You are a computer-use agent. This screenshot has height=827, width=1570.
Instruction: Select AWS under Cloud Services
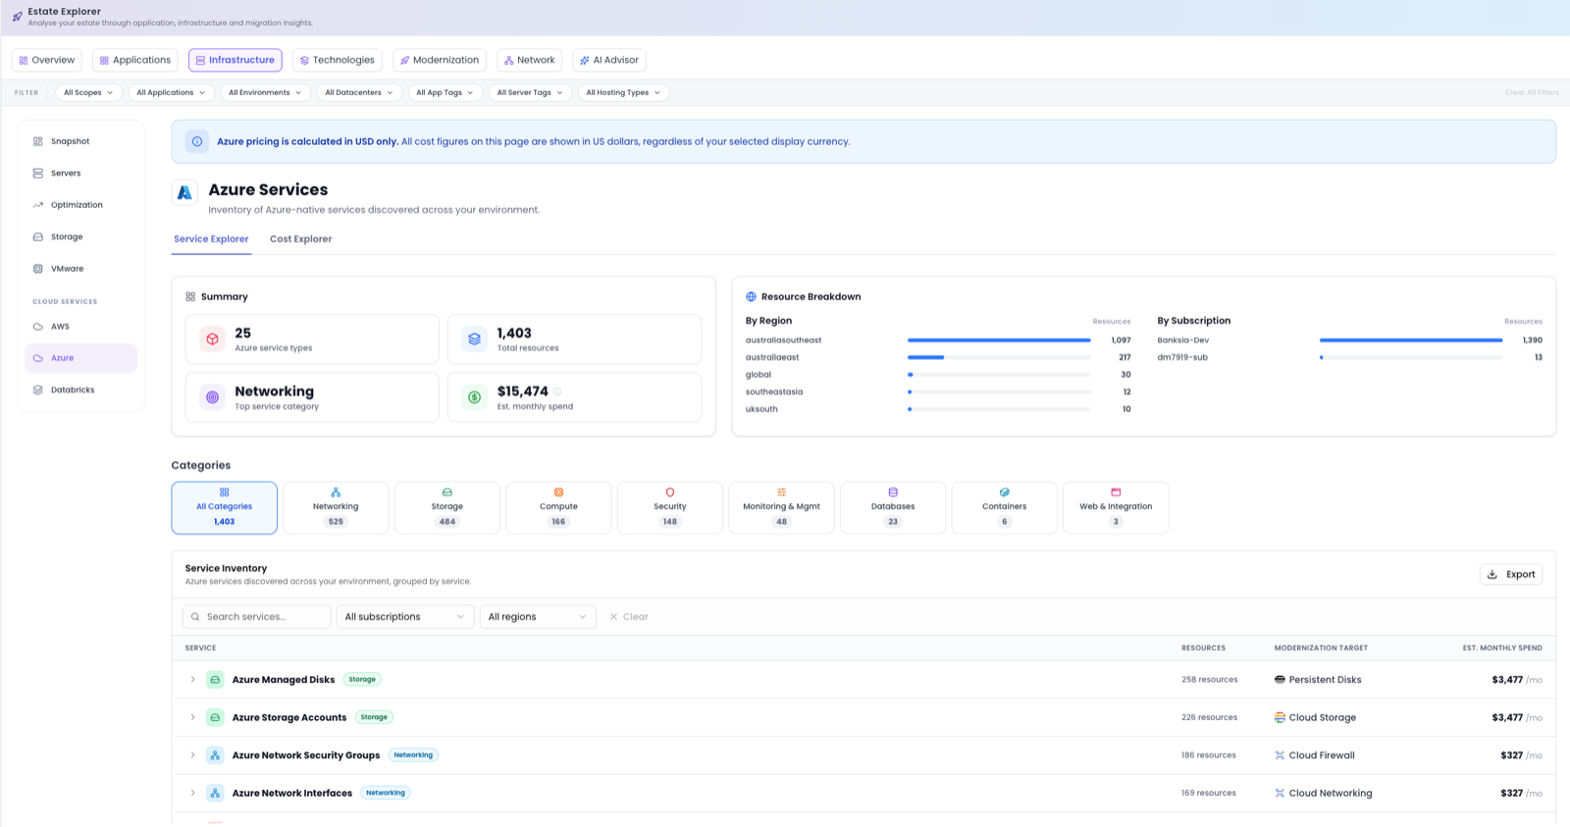point(81,326)
